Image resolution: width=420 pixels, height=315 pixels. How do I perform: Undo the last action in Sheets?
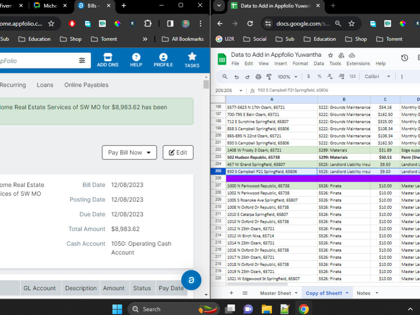coord(236,77)
